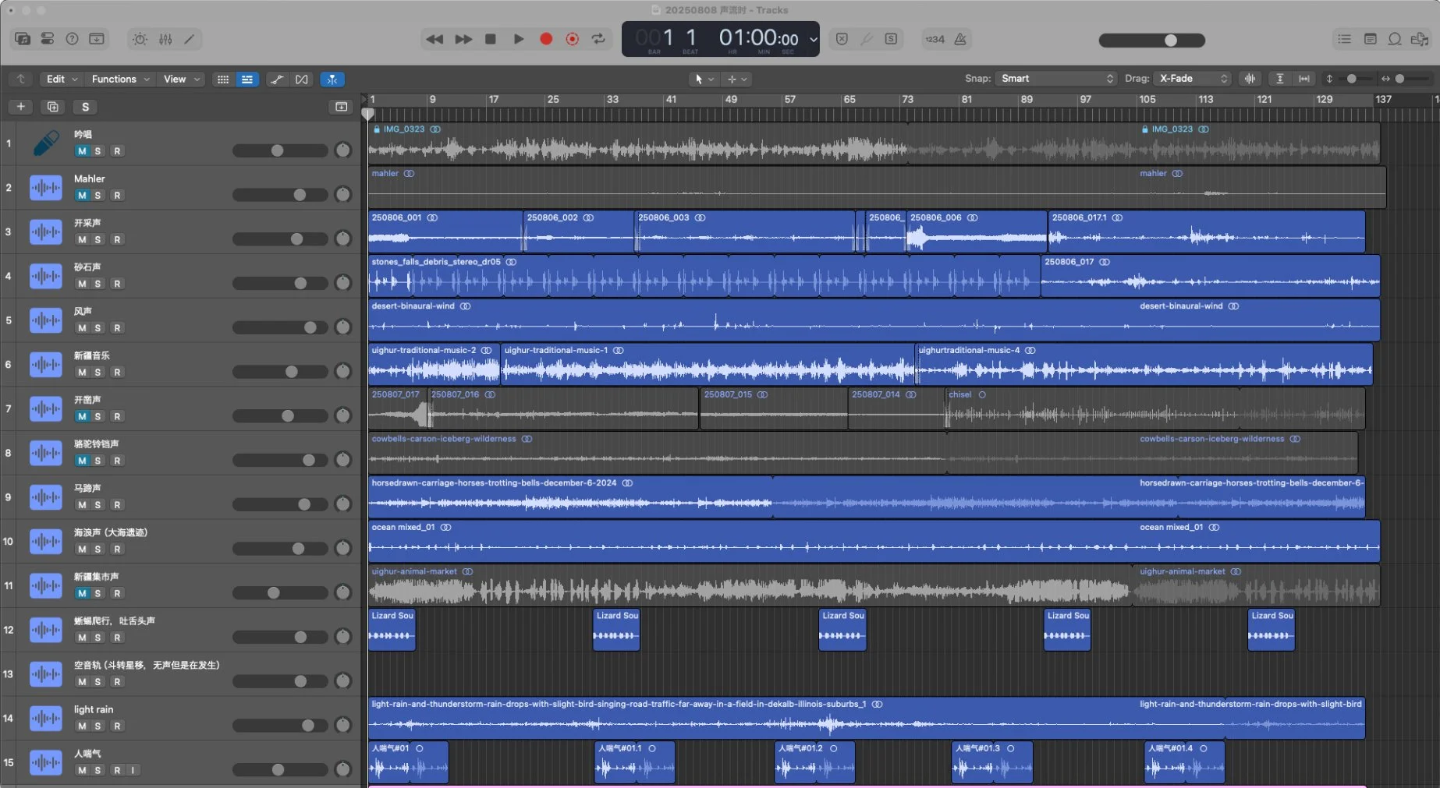The image size is (1440, 788).
Task: Open the Editors pencil icon
Action: point(189,39)
